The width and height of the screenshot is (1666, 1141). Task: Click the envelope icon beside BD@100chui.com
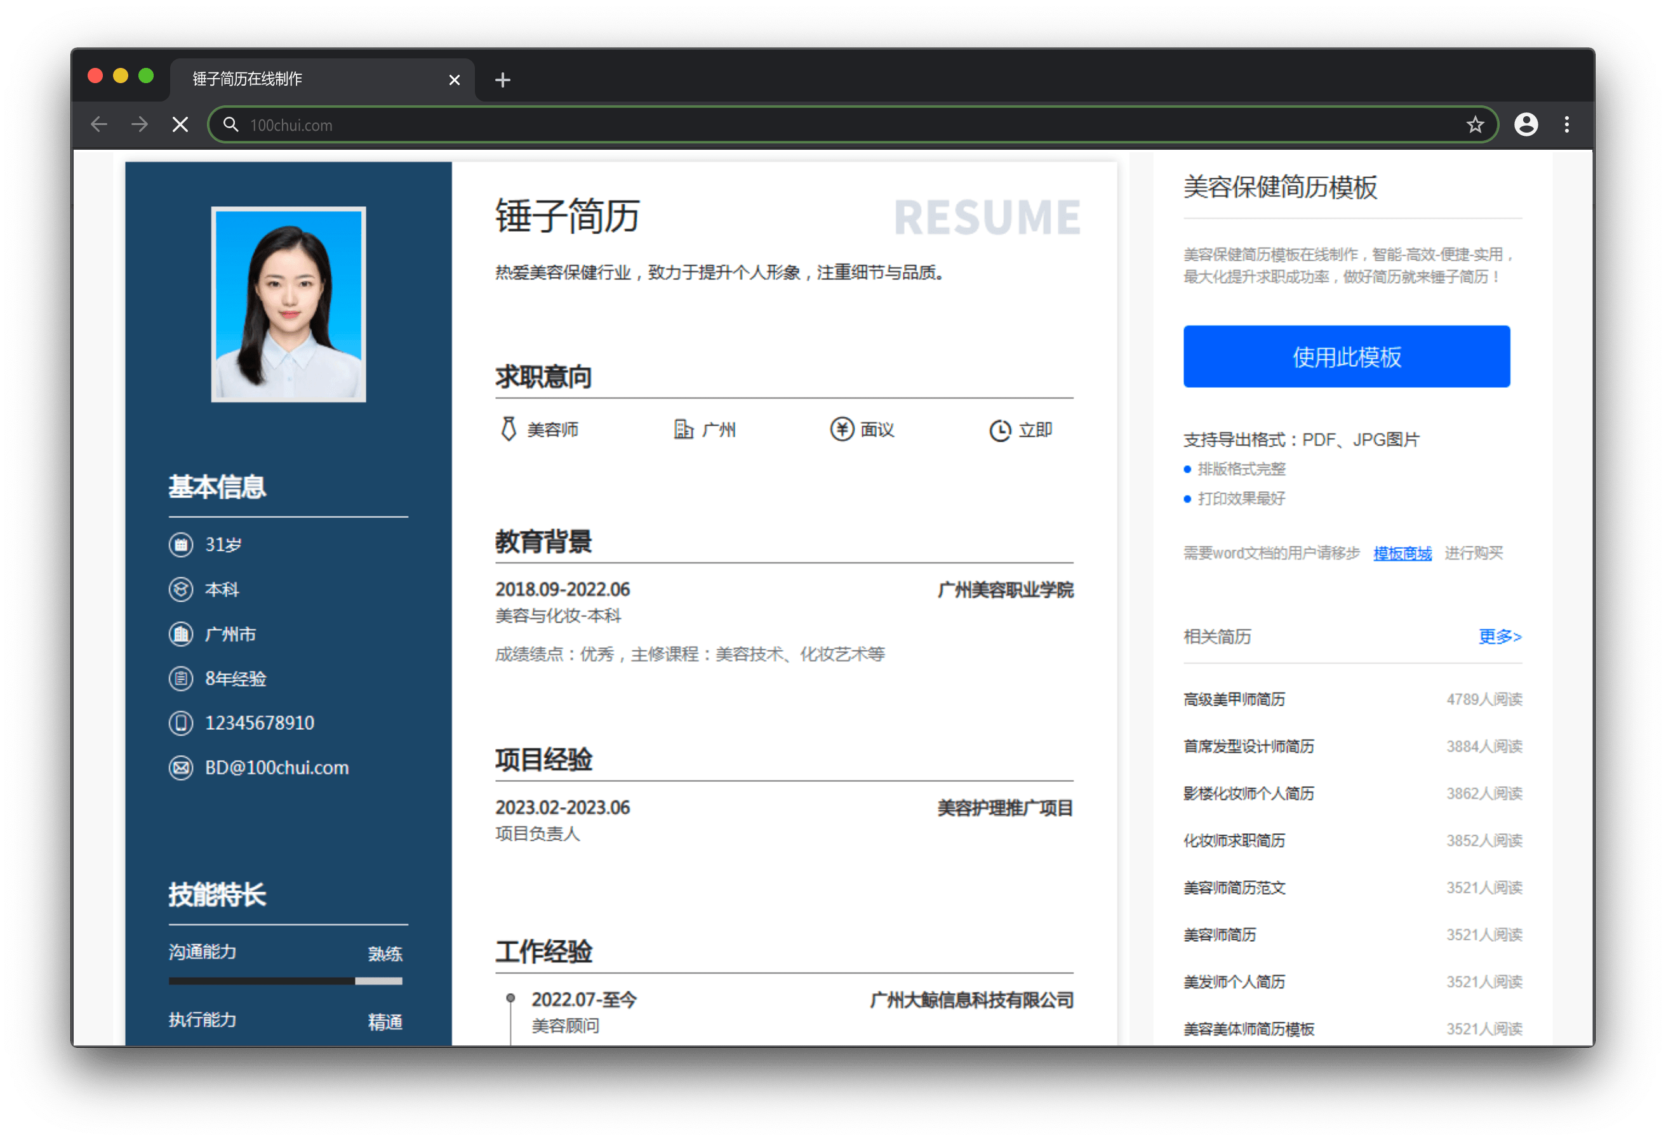[181, 768]
